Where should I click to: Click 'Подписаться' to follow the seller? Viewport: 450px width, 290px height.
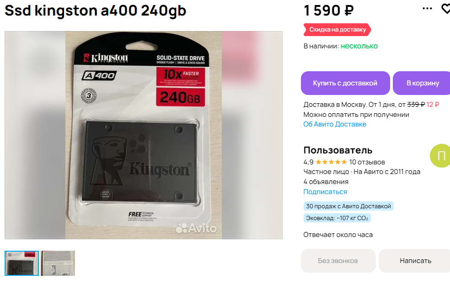pos(325,192)
